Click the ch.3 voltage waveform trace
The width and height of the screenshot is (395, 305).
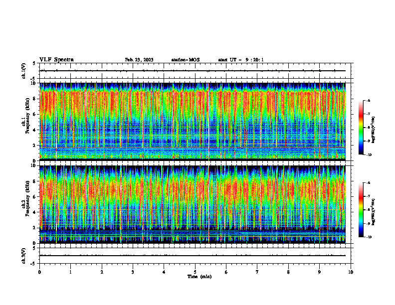click(x=193, y=256)
